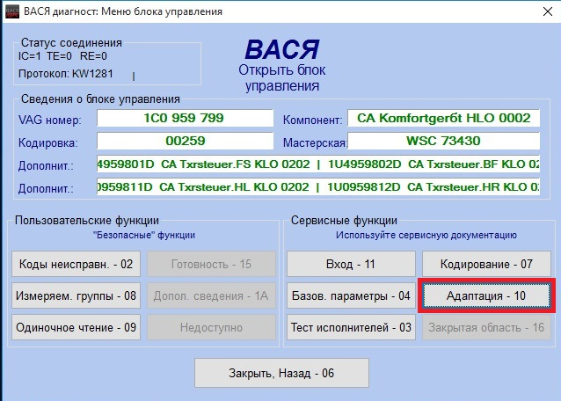Image resolution: width=561 pixels, height=401 pixels.
Task: Open Адаптация - 10 function
Action: click(486, 295)
